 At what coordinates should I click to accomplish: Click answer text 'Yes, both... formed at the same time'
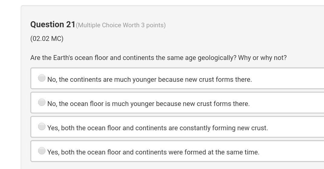tap(153, 152)
